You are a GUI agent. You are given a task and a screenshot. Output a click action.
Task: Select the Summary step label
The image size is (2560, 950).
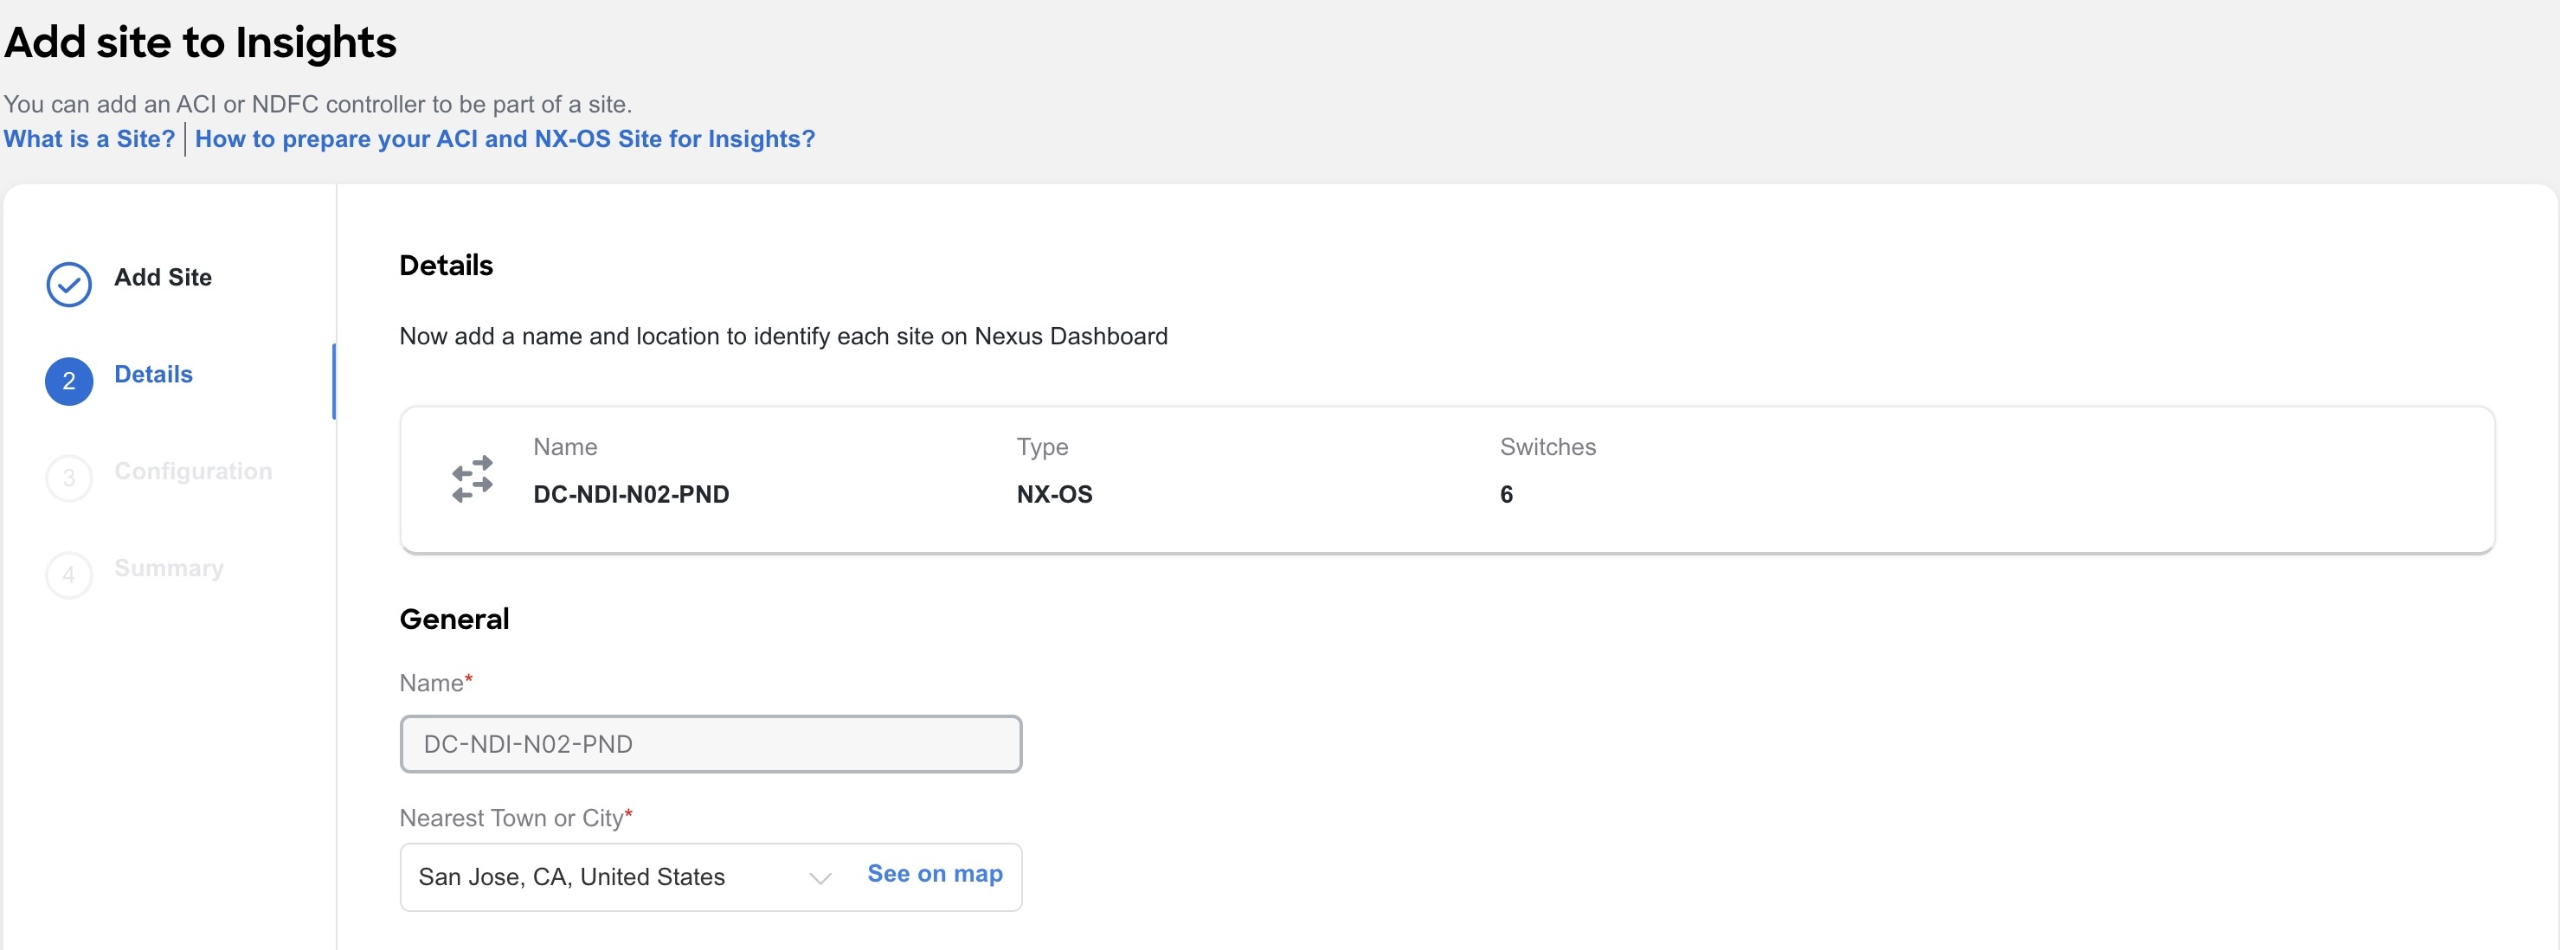pos(169,568)
